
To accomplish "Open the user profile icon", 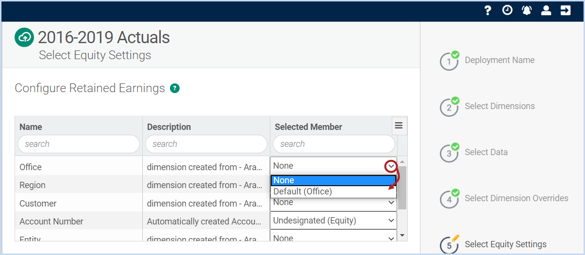I will pos(546,10).
